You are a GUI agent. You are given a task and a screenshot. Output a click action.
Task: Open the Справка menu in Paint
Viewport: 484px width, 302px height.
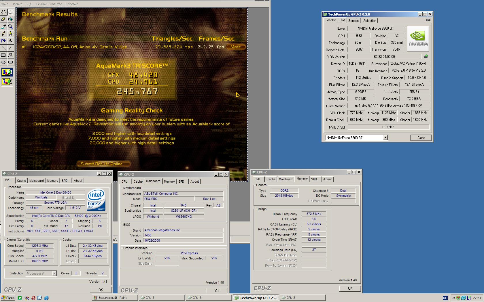coord(72,4)
